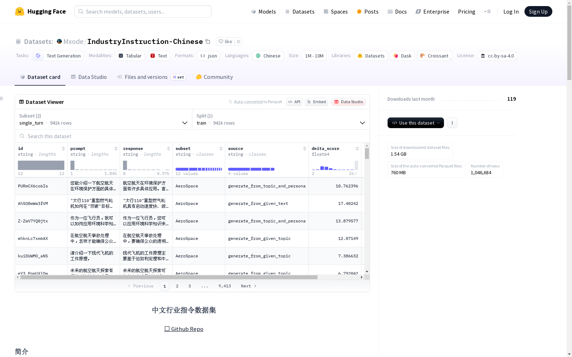Image resolution: width=572 pixels, height=357 pixels.
Task: Sort the response column
Action: 168,149
